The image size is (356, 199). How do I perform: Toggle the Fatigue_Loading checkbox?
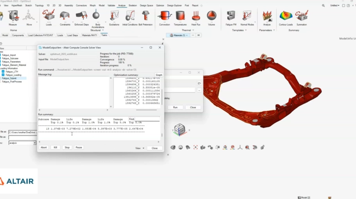[x=3, y=75]
